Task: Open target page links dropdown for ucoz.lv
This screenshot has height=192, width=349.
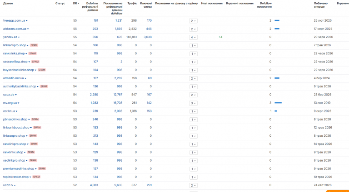Action: tap(193, 185)
